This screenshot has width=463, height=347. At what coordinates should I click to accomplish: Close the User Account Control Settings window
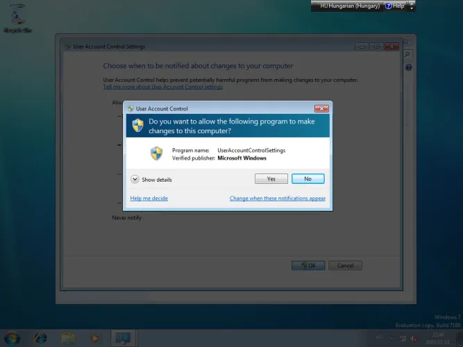pos(392,46)
